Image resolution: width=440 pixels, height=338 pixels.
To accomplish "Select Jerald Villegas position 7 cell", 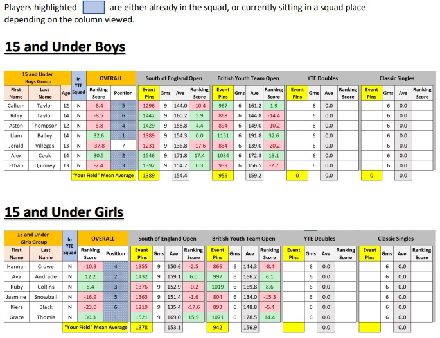I will (x=123, y=146).
